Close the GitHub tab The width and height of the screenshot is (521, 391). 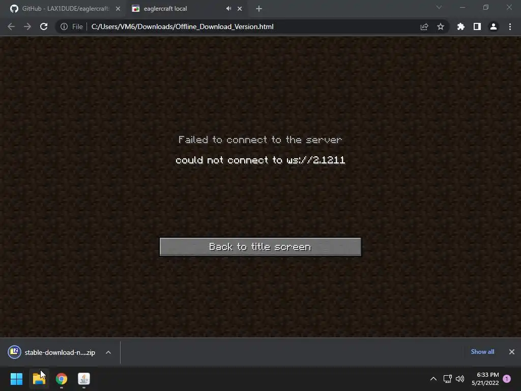pos(118,9)
